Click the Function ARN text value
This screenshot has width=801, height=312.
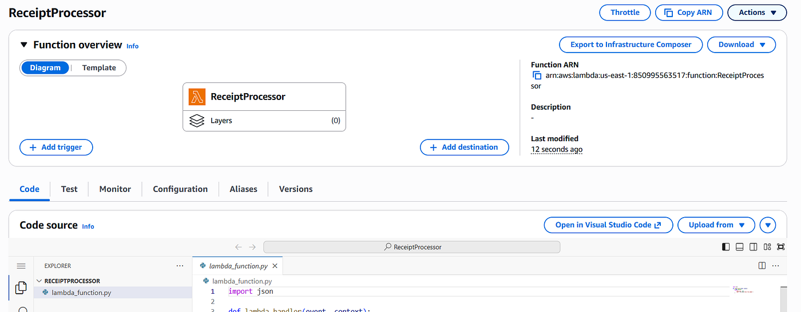point(647,81)
